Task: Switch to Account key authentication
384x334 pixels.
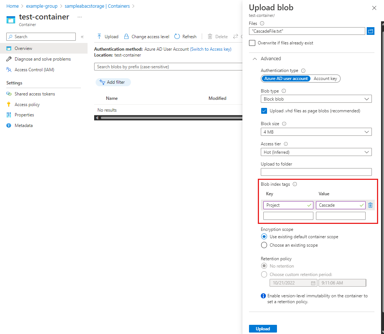Action: coord(325,78)
